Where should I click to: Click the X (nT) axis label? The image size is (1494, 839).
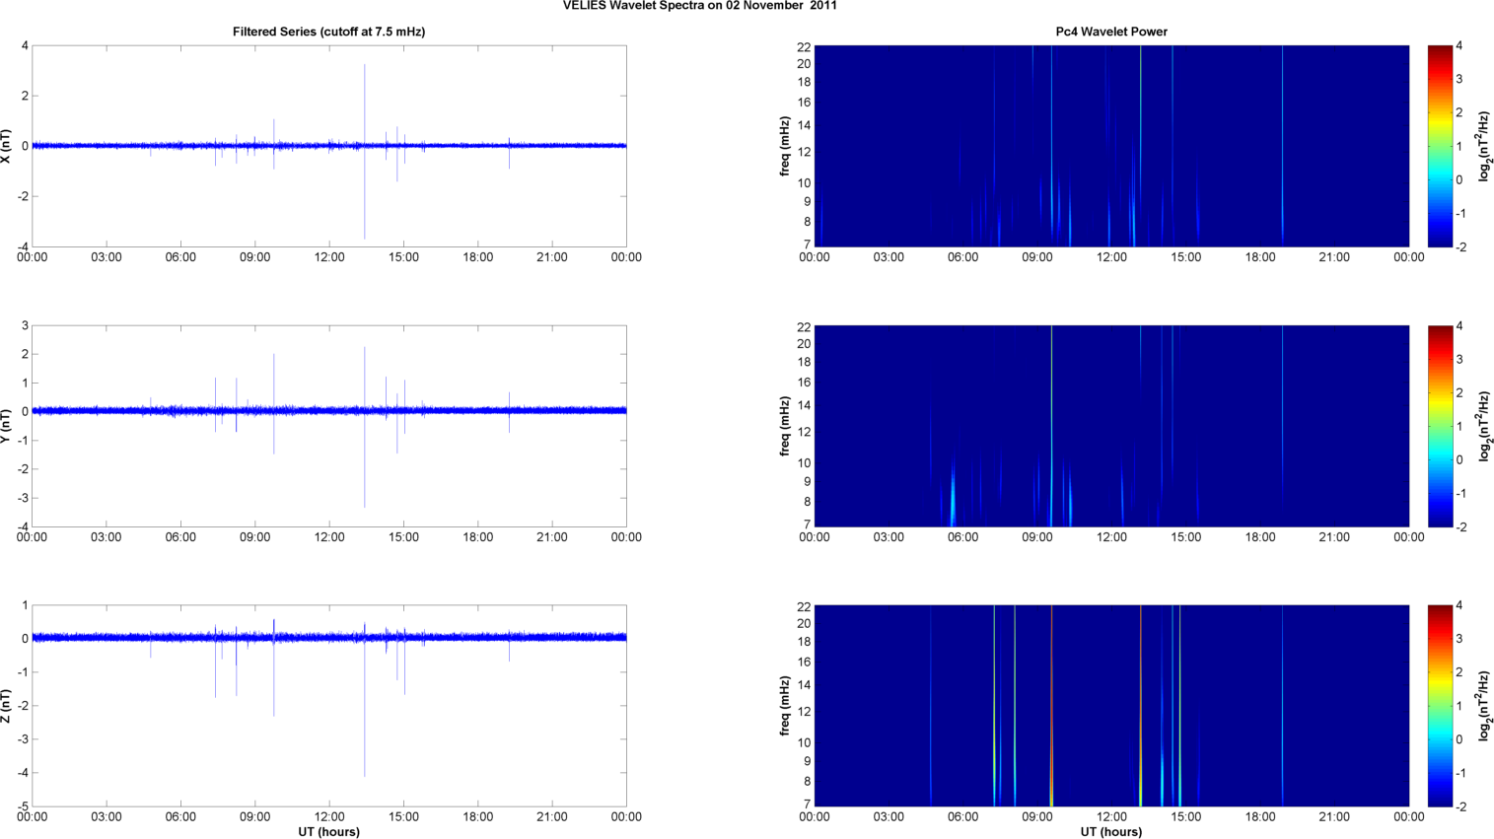pos(7,146)
